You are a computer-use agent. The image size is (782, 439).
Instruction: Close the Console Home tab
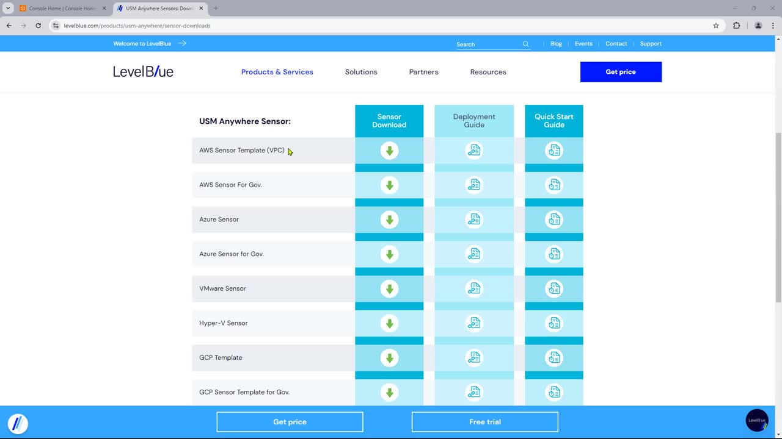pos(104,9)
